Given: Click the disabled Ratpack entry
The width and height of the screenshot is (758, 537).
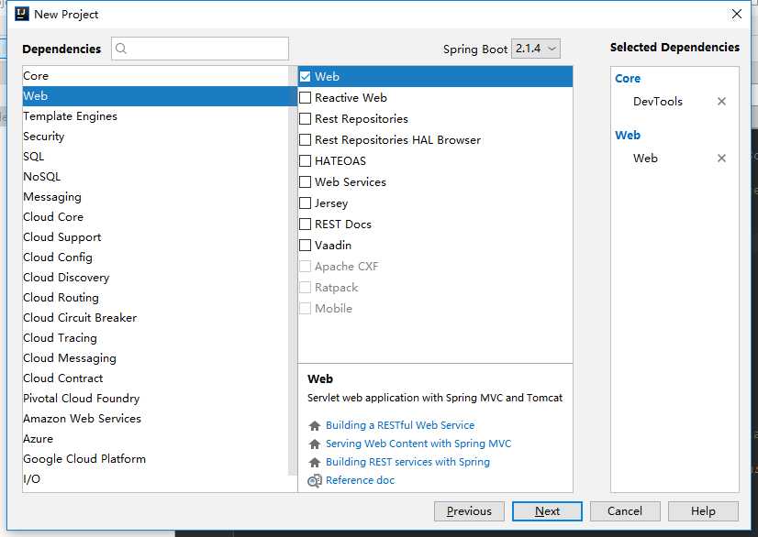Looking at the screenshot, I should tap(337, 288).
